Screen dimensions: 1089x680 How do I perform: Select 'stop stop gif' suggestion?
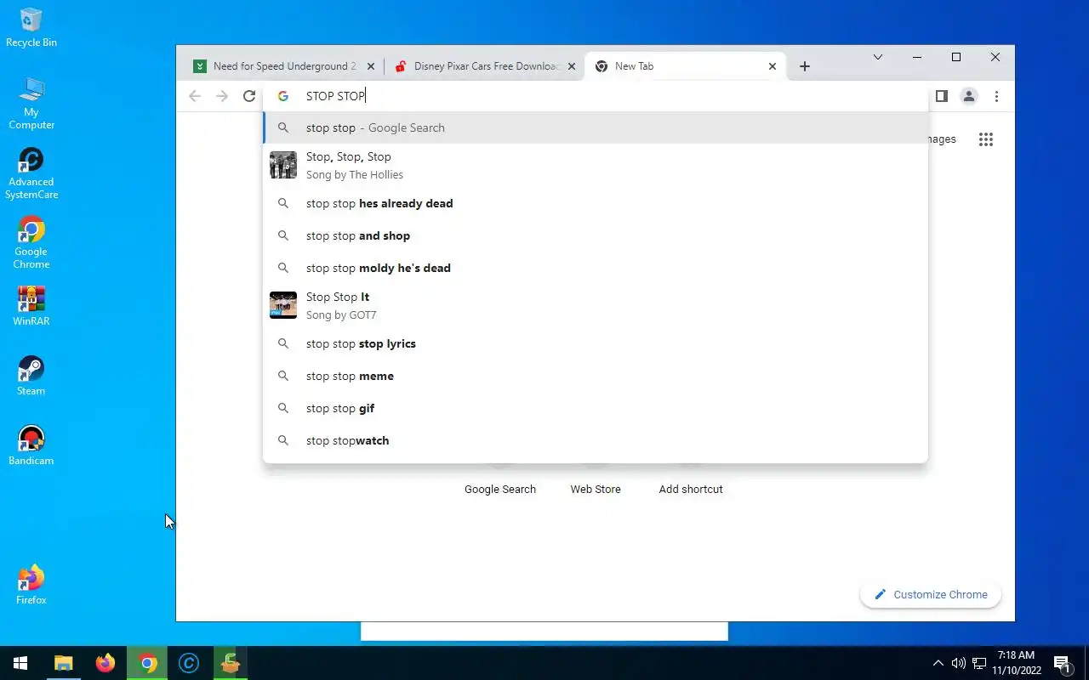pyautogui.click(x=596, y=408)
